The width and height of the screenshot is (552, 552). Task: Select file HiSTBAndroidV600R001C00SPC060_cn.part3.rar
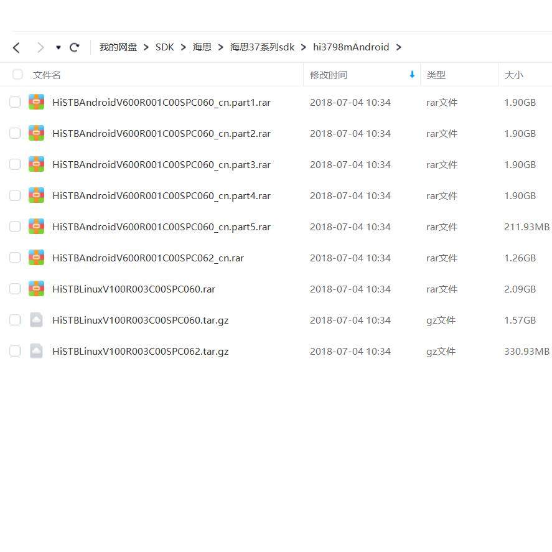click(x=162, y=164)
